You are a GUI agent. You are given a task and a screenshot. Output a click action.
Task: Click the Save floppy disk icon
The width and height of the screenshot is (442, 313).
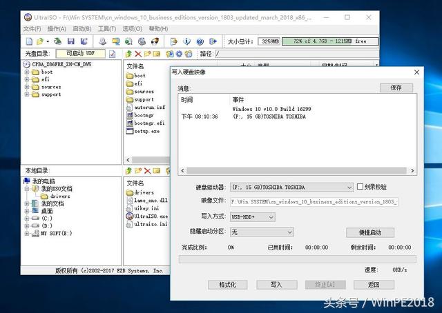coord(70,41)
